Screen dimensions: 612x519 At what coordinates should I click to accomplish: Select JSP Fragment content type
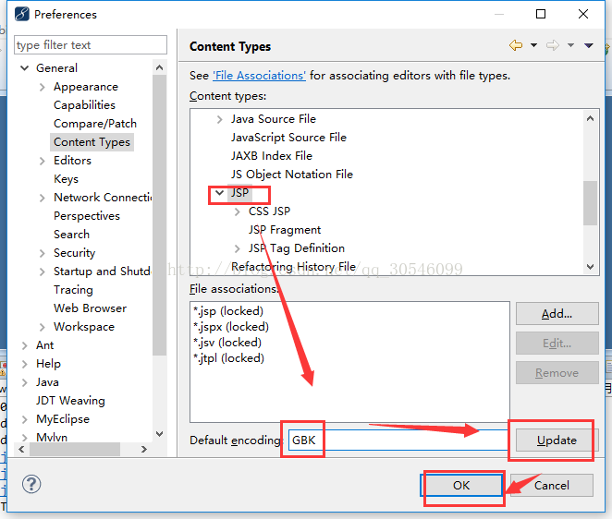pos(285,230)
